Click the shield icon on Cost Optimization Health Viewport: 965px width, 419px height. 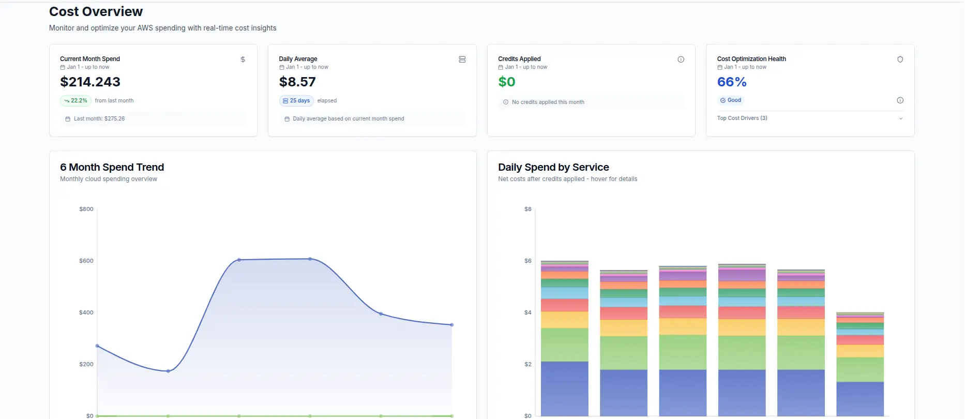click(900, 59)
